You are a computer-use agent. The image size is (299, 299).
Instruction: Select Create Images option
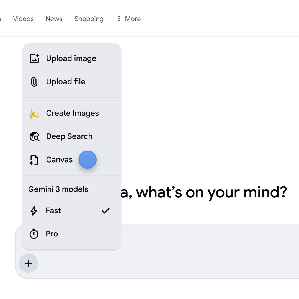coord(72,113)
